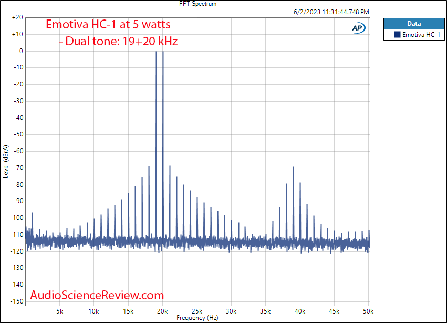
Task: Click the 25k frequency axis tick label
Action: [x=197, y=311]
